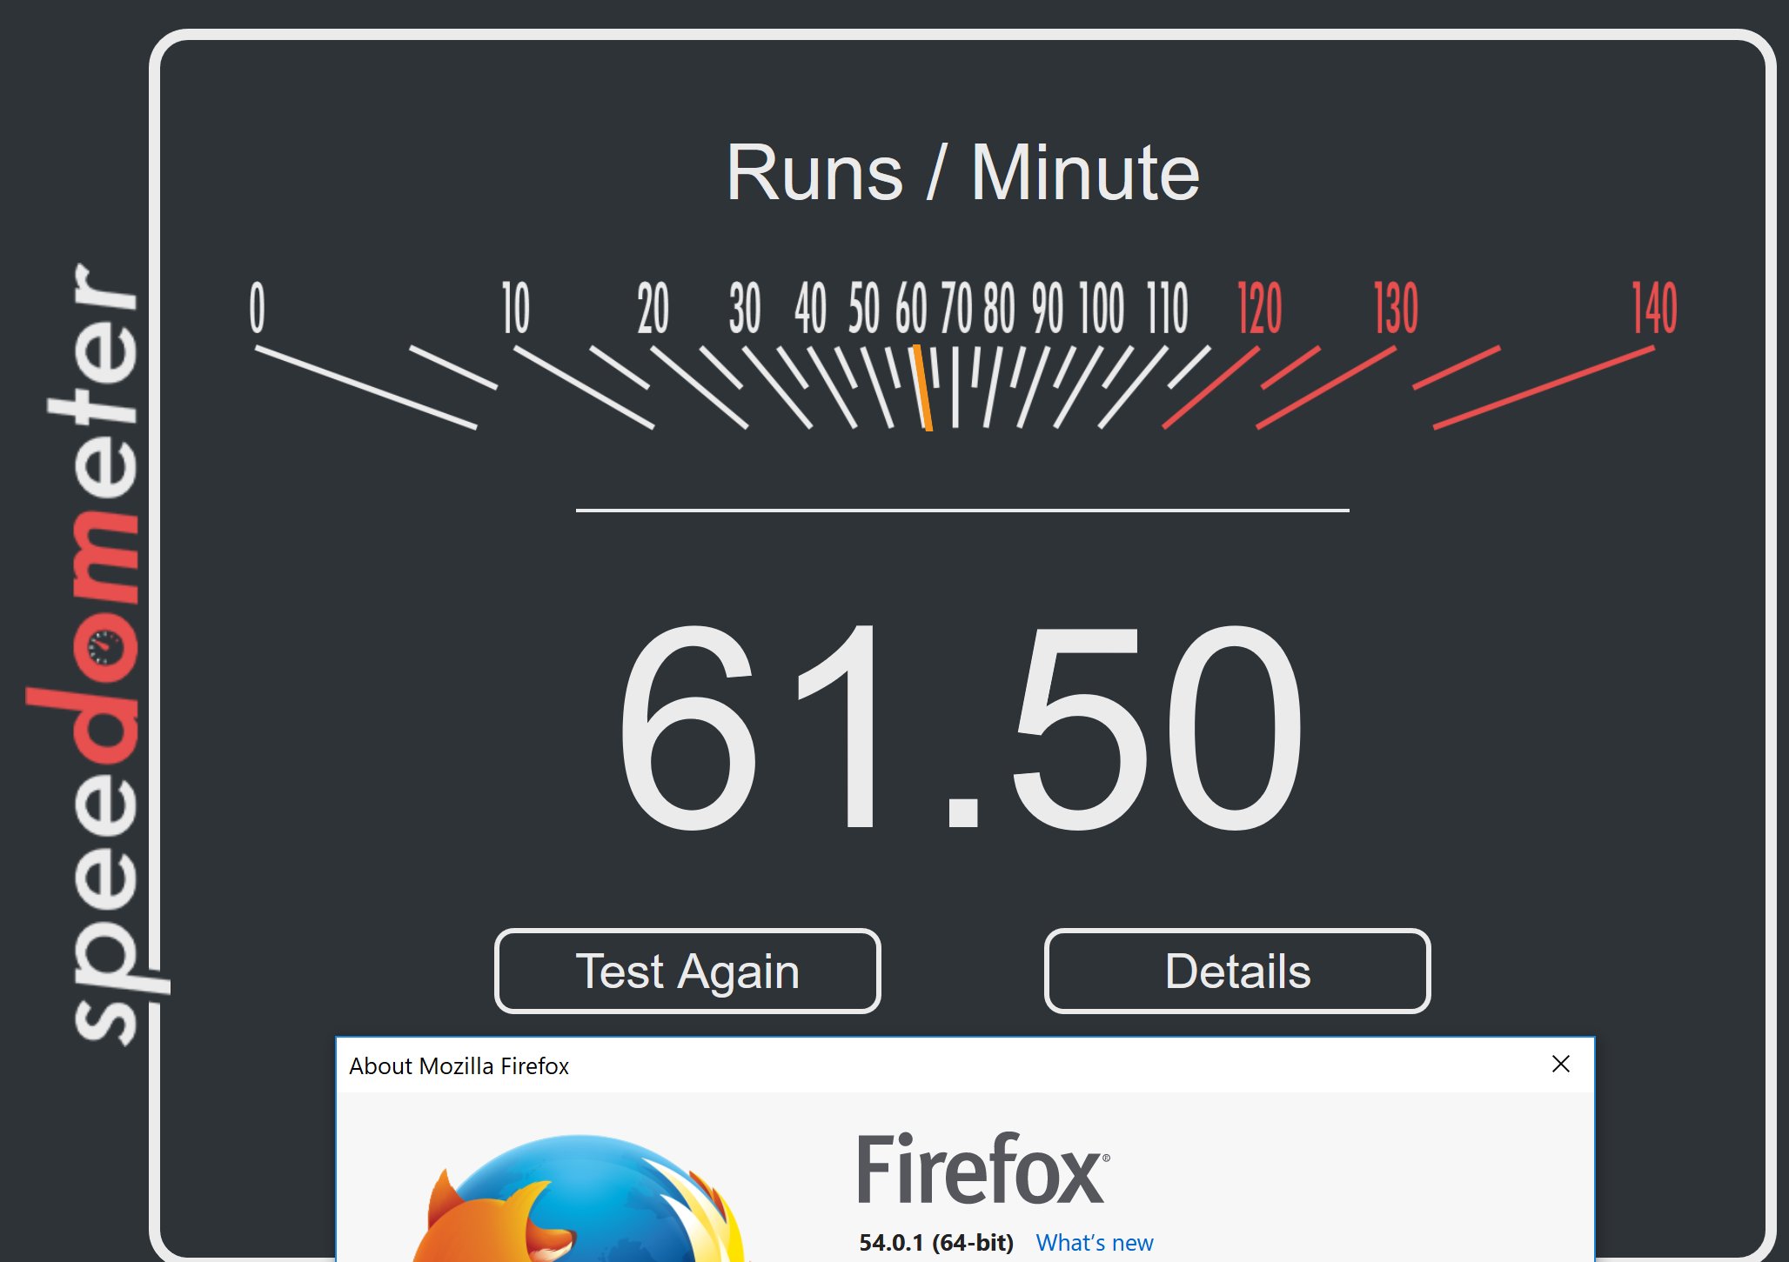1789x1262 pixels.
Task: Click the red 120 gauge label
Action: 1259,308
